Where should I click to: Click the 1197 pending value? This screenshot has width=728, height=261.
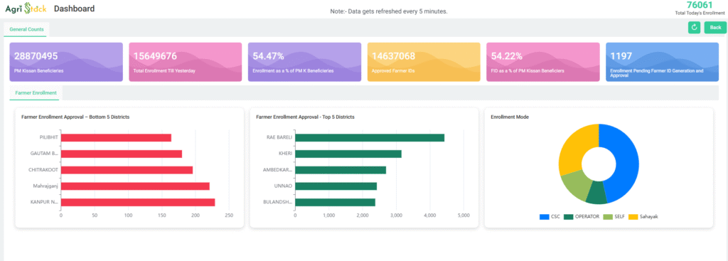(x=621, y=56)
